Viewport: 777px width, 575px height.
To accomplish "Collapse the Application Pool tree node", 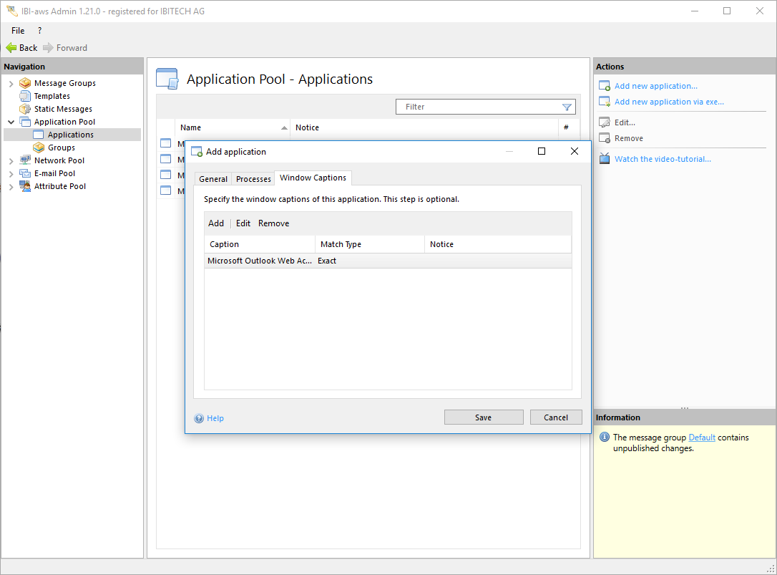I will (x=11, y=122).
